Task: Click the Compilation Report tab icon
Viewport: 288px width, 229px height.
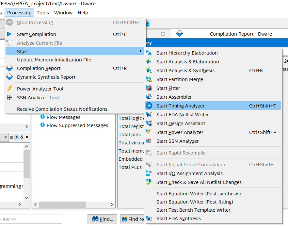Action: point(180,34)
